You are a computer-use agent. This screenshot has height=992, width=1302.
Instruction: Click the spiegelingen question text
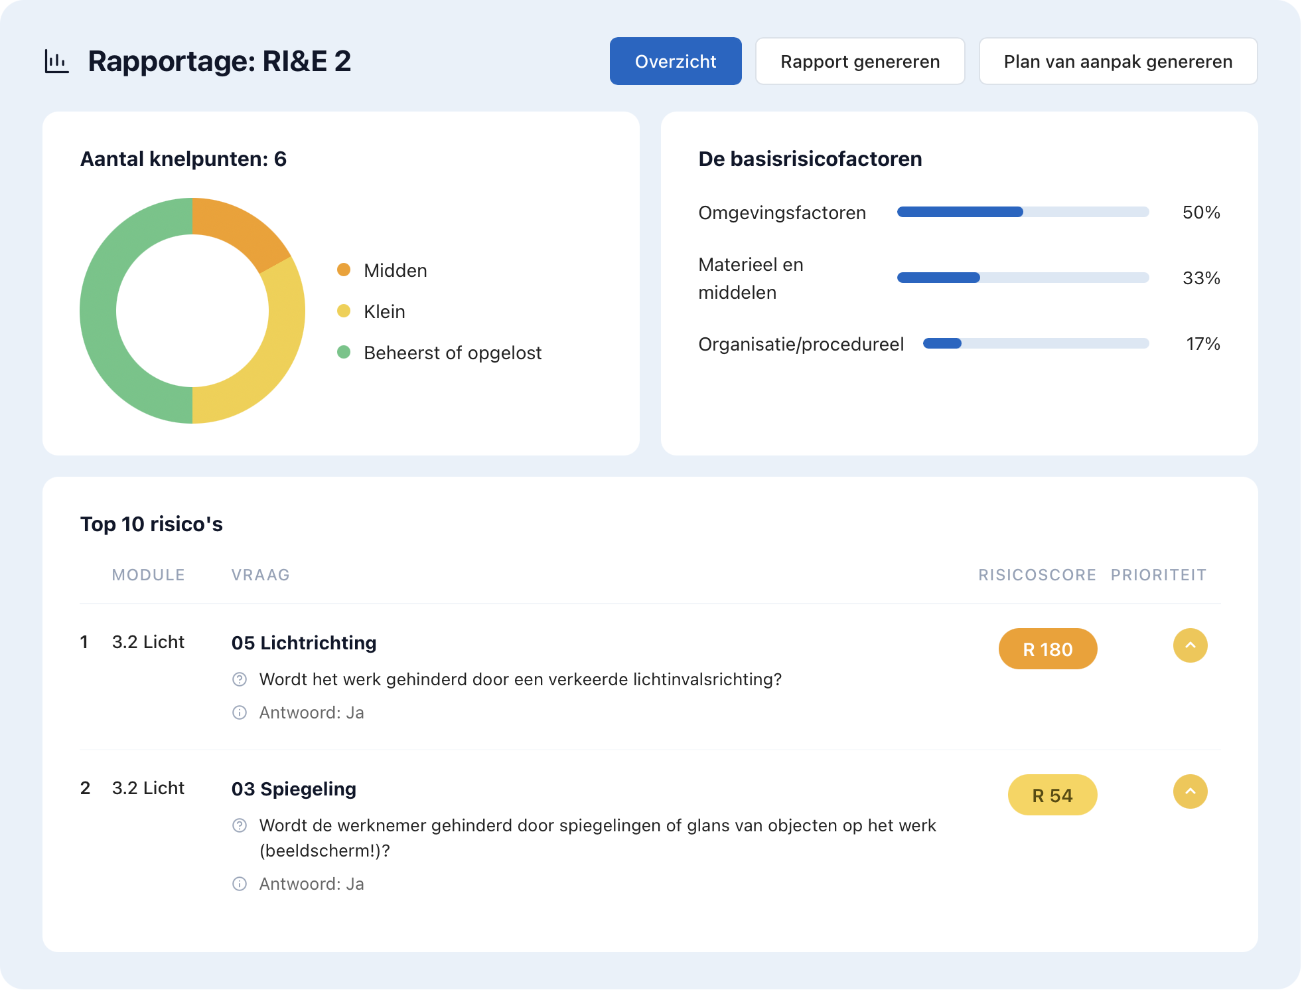pyautogui.click(x=597, y=838)
